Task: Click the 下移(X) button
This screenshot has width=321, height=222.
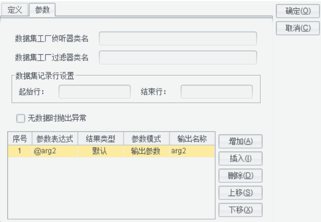Action: tap(240, 210)
